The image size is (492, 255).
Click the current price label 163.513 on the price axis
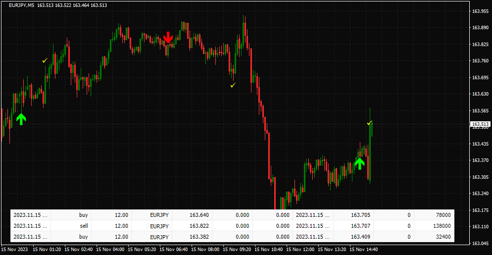tap(480, 124)
